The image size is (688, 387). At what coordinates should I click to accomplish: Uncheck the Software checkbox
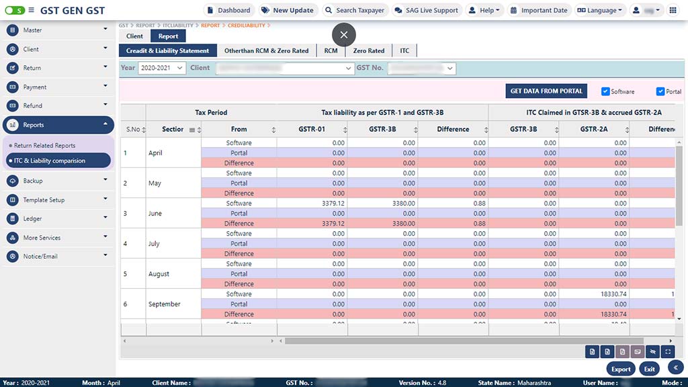[605, 91]
